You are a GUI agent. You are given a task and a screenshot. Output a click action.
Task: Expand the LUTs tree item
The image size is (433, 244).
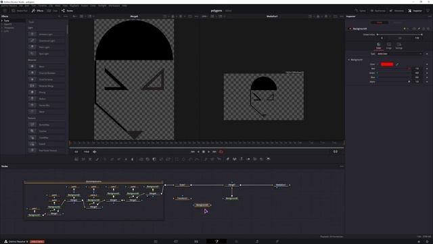[2, 31]
